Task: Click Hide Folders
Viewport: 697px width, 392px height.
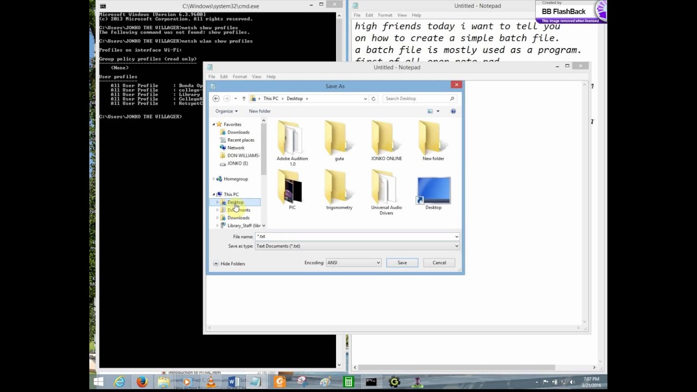Action: tap(229, 264)
